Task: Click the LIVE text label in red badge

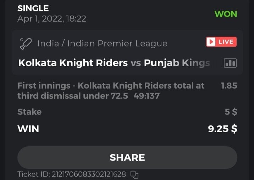Action: pyautogui.click(x=226, y=42)
